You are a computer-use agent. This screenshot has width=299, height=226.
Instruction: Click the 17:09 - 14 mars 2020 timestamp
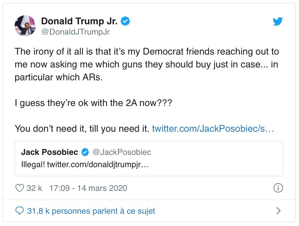[88, 188]
